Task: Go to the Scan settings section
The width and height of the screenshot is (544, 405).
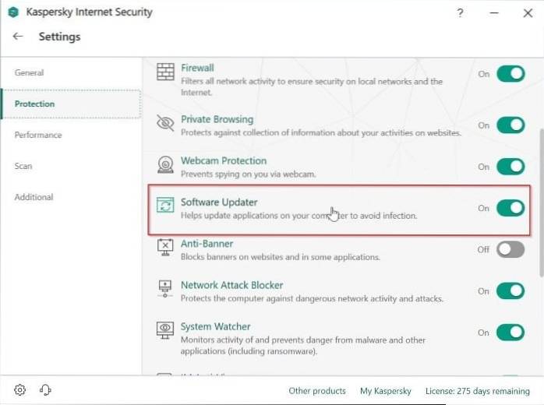Action: [23, 166]
